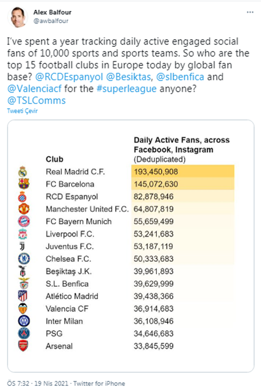Image resolution: width=261 pixels, height=389 pixels.
Task: Open the @Besiktas mention link
Action: click(x=128, y=77)
